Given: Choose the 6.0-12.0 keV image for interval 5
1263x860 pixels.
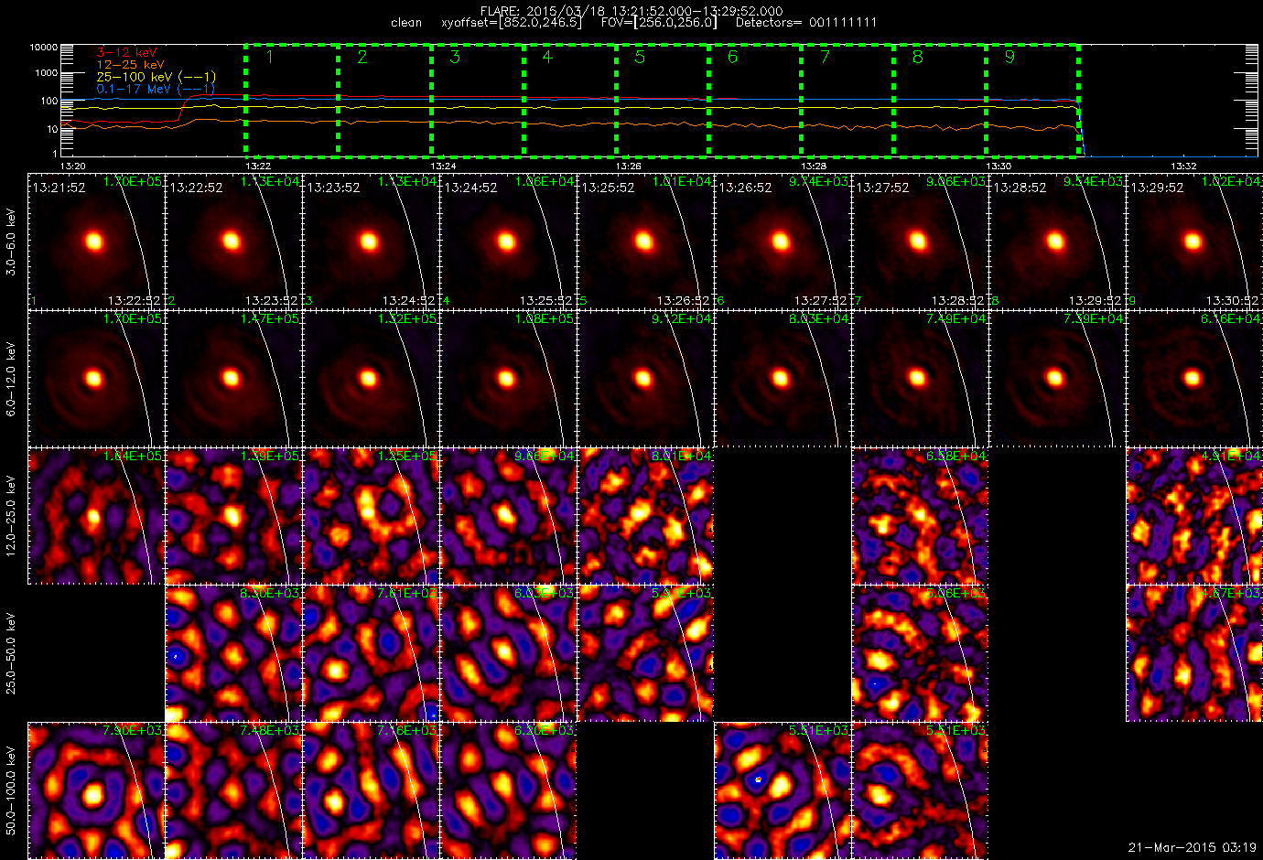Looking at the screenshot, I should [x=645, y=379].
